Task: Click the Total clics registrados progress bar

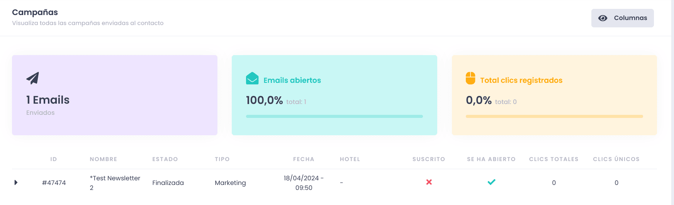Action: (x=554, y=116)
